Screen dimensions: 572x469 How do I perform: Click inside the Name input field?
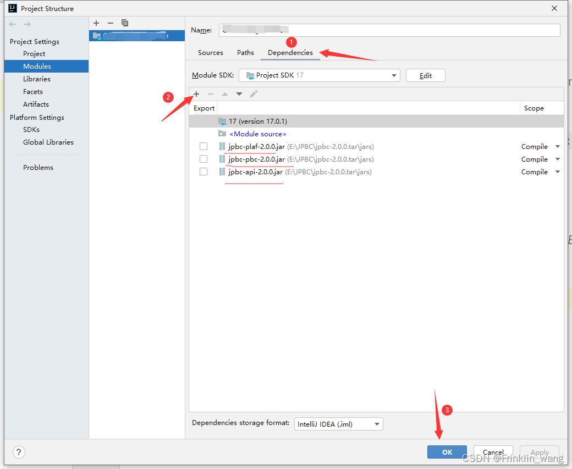pyautogui.click(x=385, y=30)
